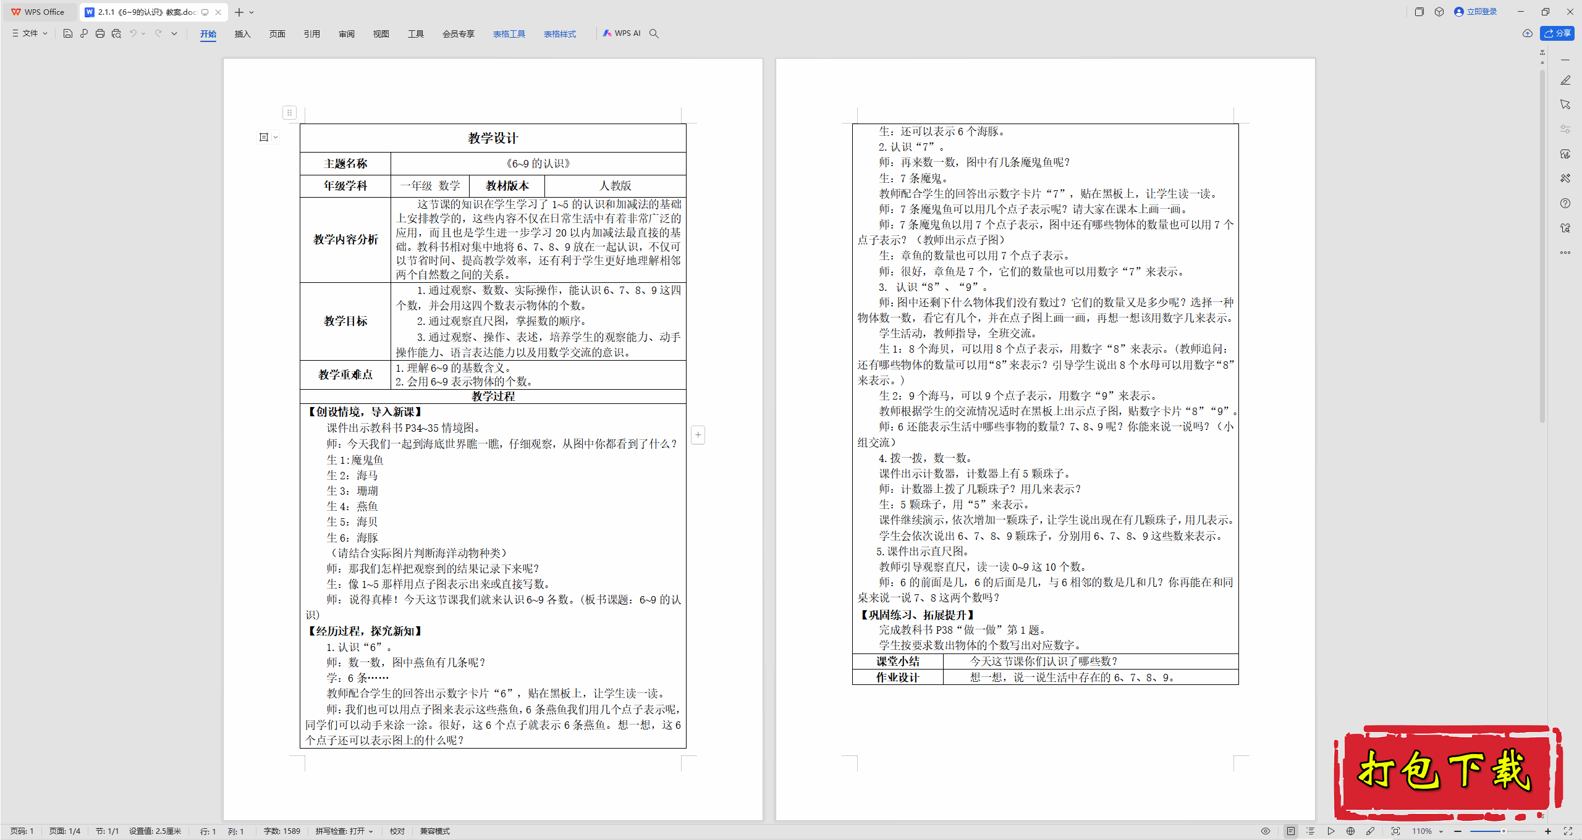Click the 页面: 1/4 page indicator
The height and width of the screenshot is (840, 1582).
[65, 831]
